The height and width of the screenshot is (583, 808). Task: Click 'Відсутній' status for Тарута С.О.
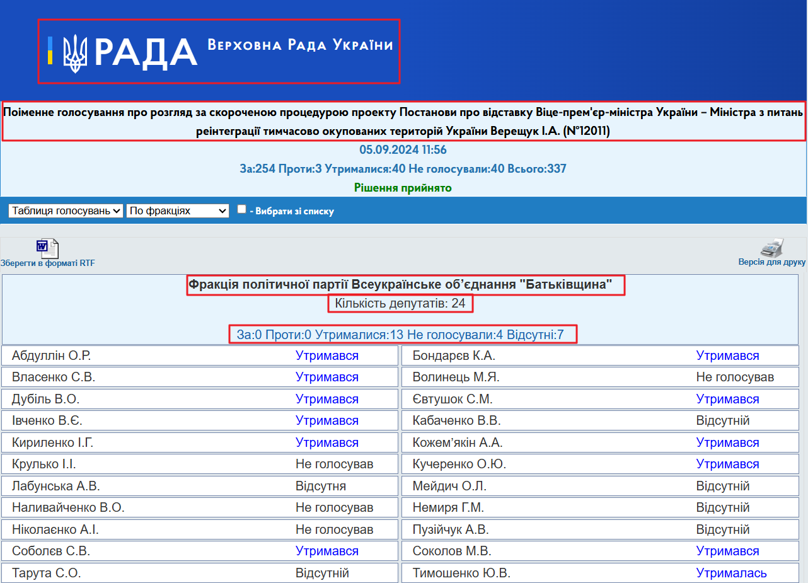point(322,574)
